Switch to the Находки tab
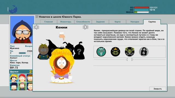The height and width of the screenshot is (98, 175). pos(135,22)
